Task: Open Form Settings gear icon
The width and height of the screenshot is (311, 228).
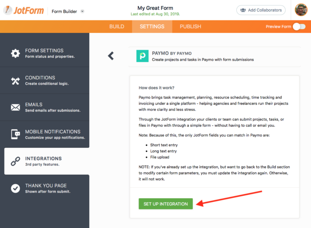Action: point(16,53)
